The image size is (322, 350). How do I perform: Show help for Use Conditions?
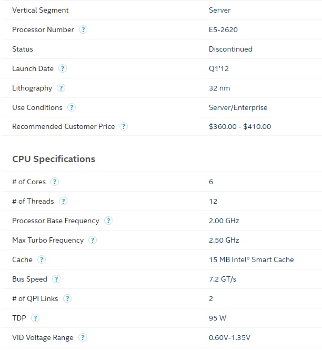[x=72, y=107]
